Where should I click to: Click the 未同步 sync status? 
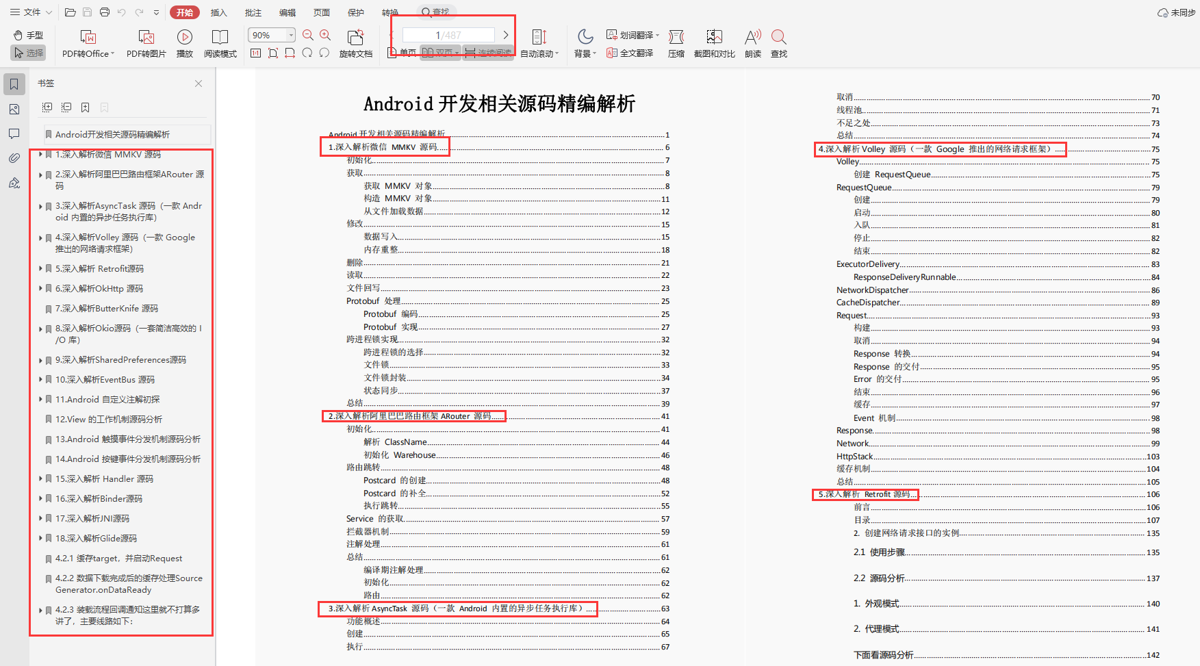coord(1176,12)
